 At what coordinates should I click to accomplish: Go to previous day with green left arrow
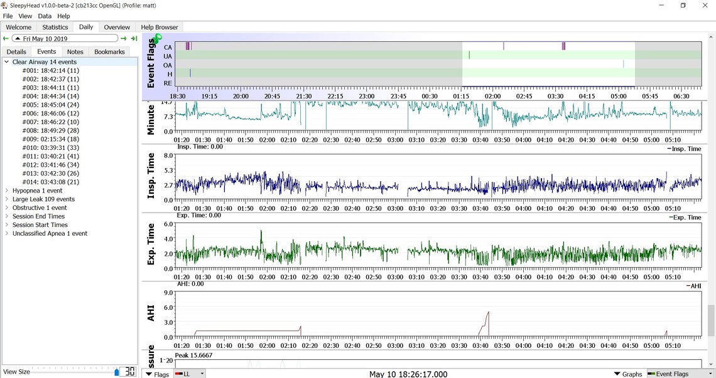point(6,39)
